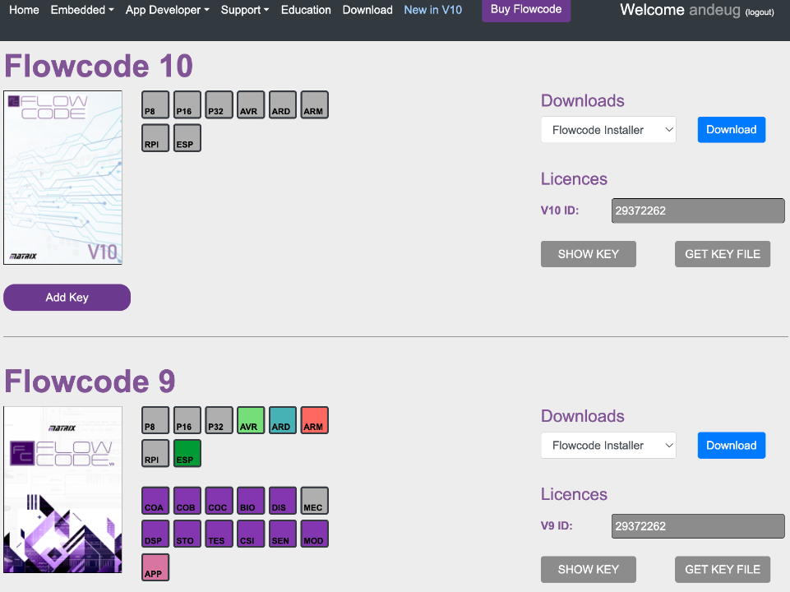Expand the Embedded menu
Image resolution: width=790 pixels, height=592 pixels.
click(x=82, y=10)
